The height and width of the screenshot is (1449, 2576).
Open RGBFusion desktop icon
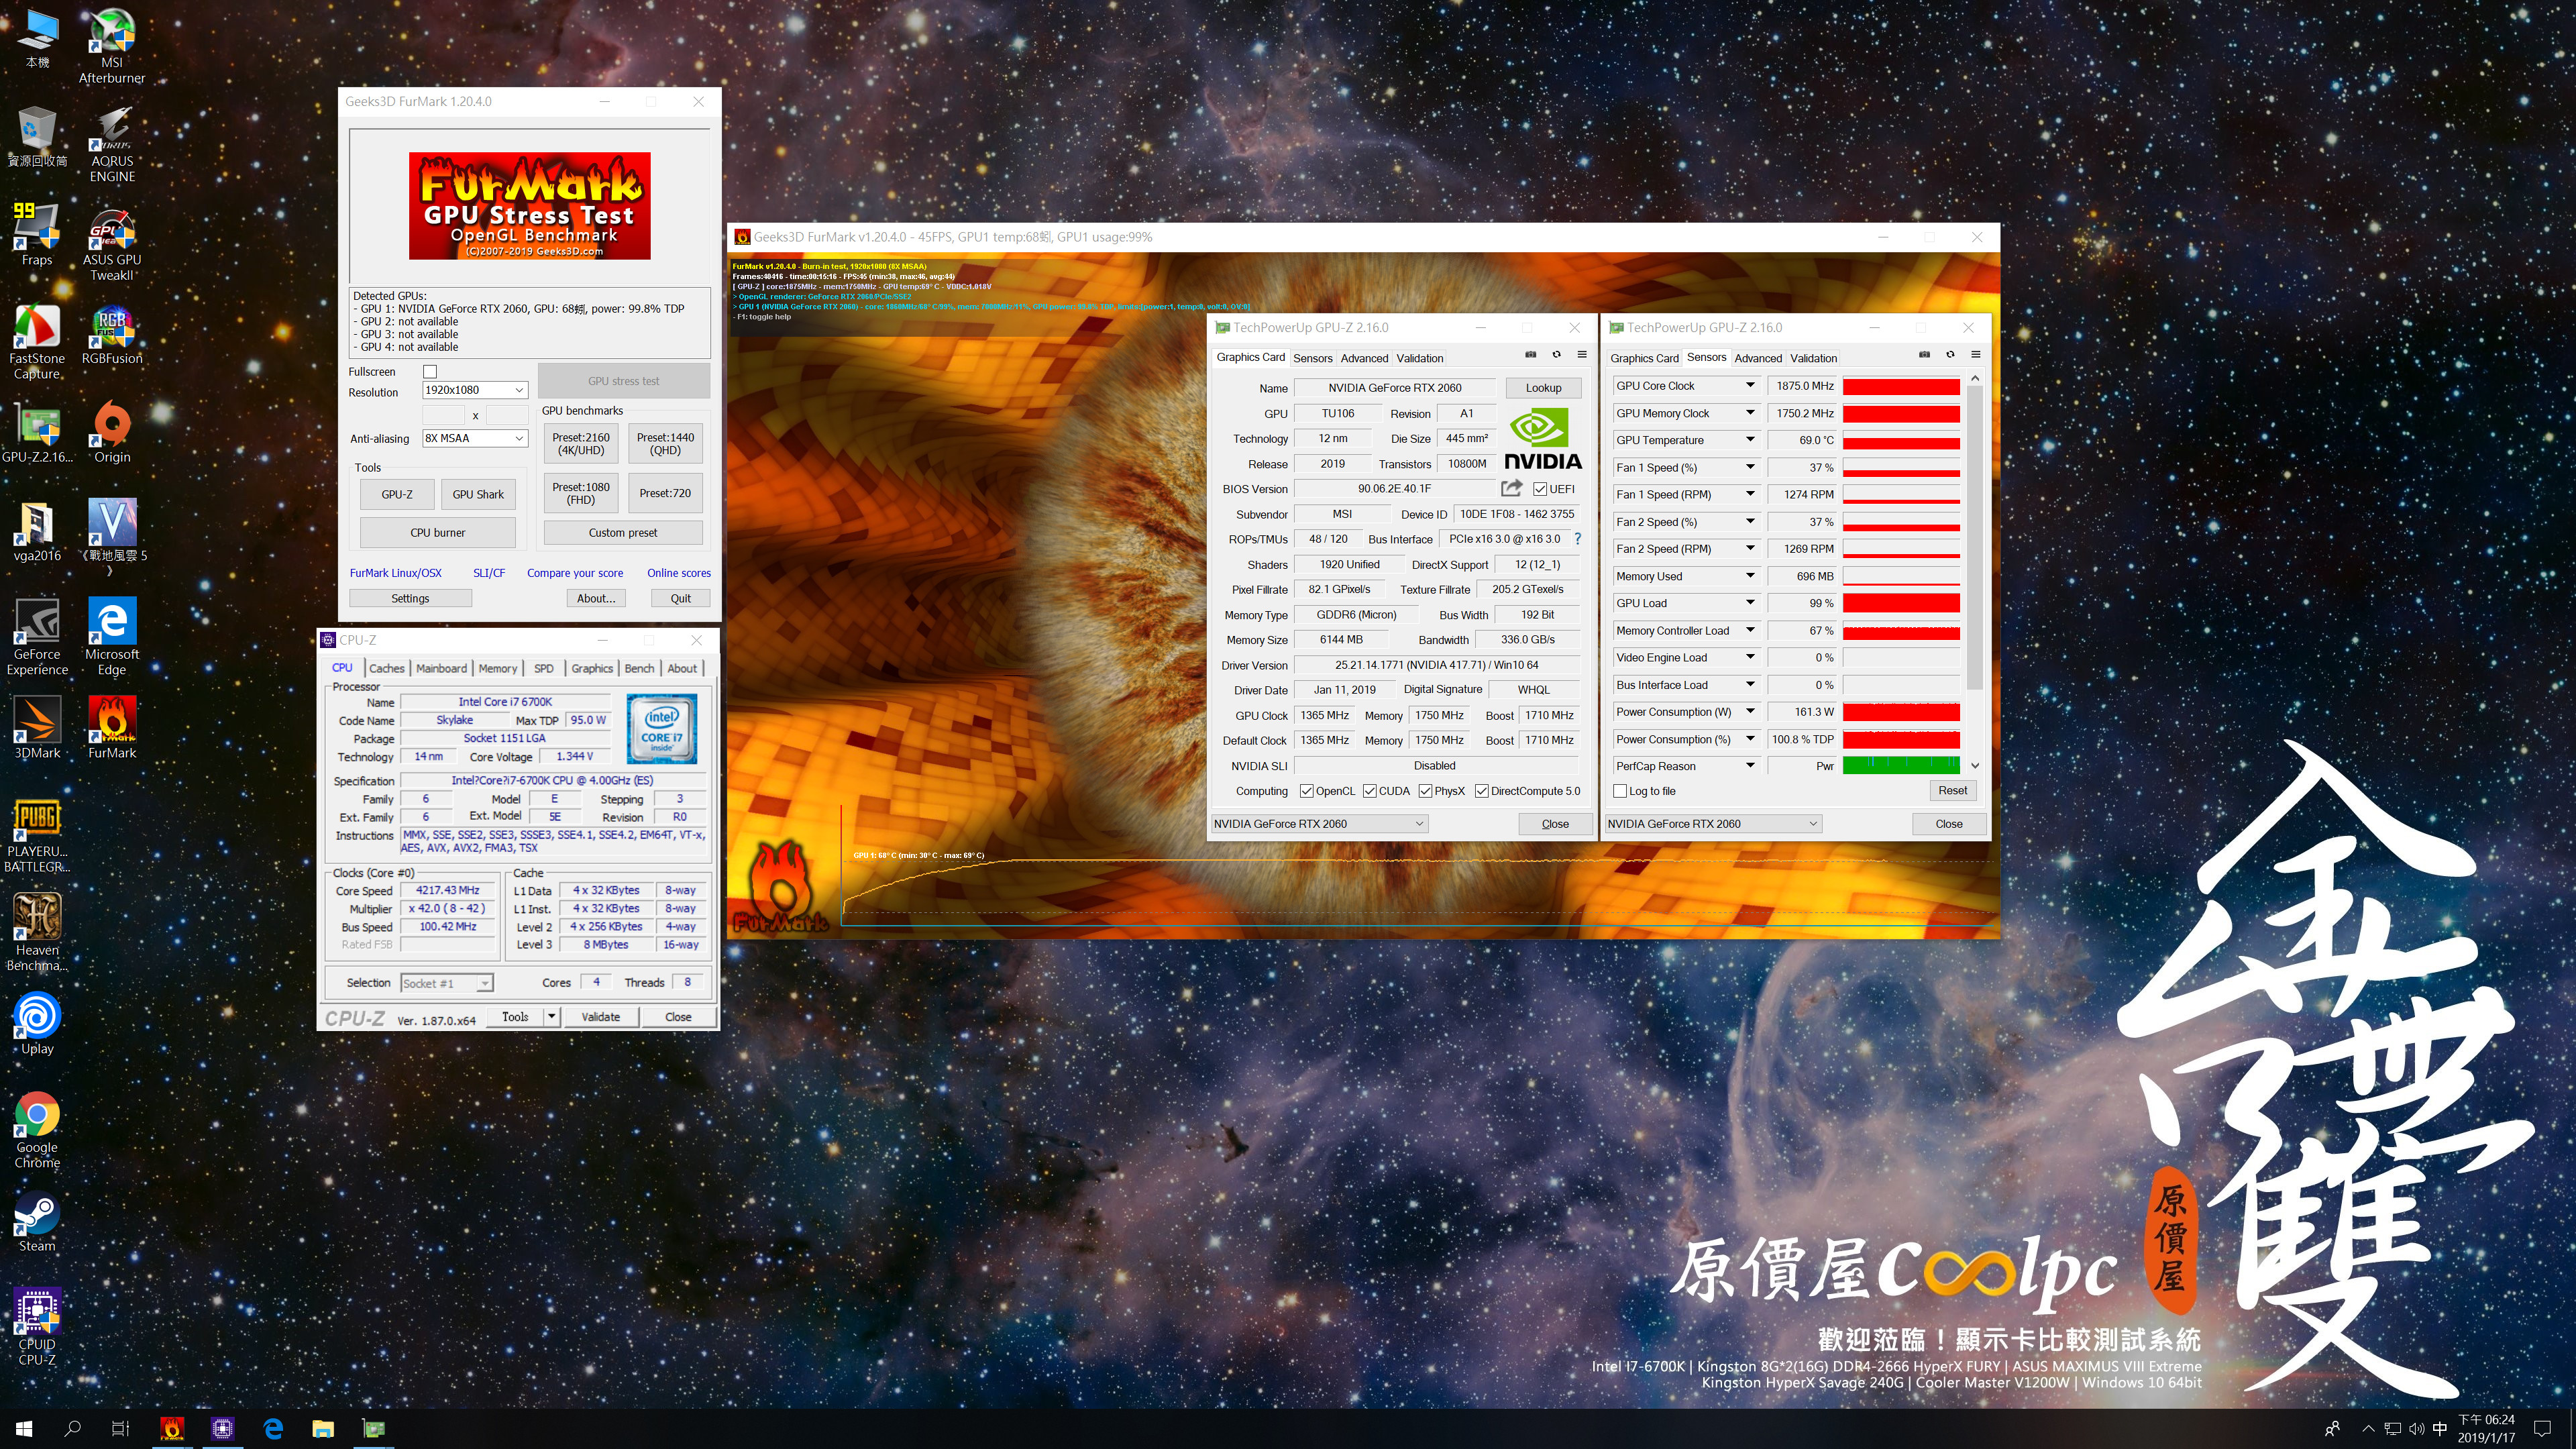pos(112,335)
